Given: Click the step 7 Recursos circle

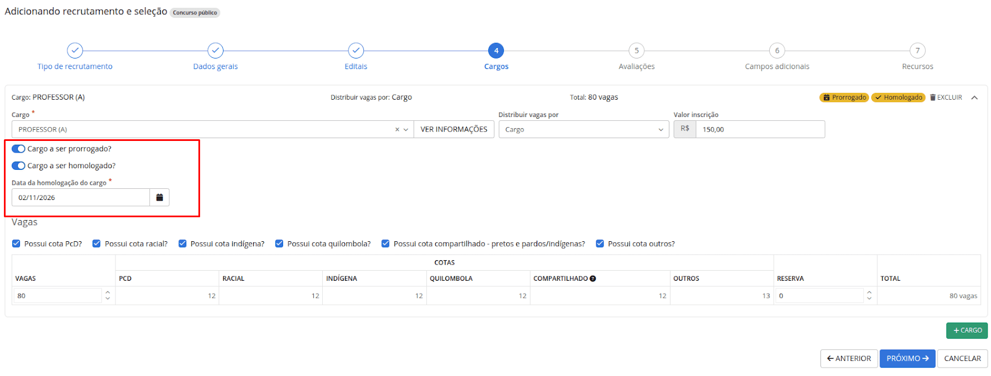Looking at the screenshot, I should (x=917, y=51).
